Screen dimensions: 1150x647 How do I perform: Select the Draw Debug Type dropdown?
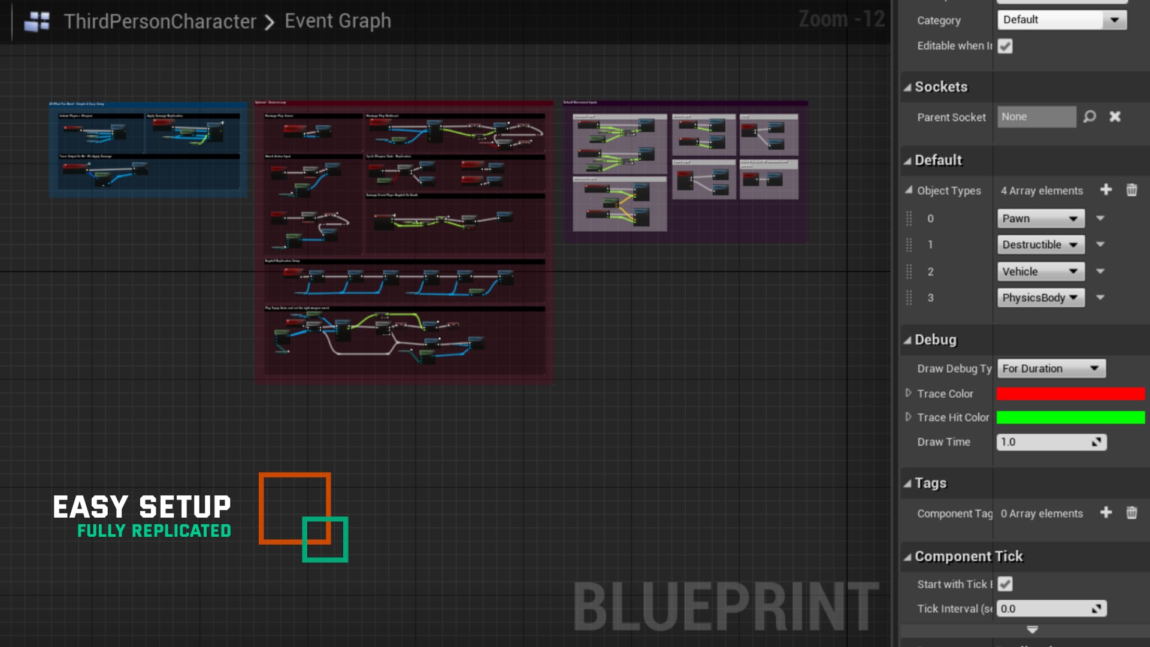pyautogui.click(x=1050, y=367)
